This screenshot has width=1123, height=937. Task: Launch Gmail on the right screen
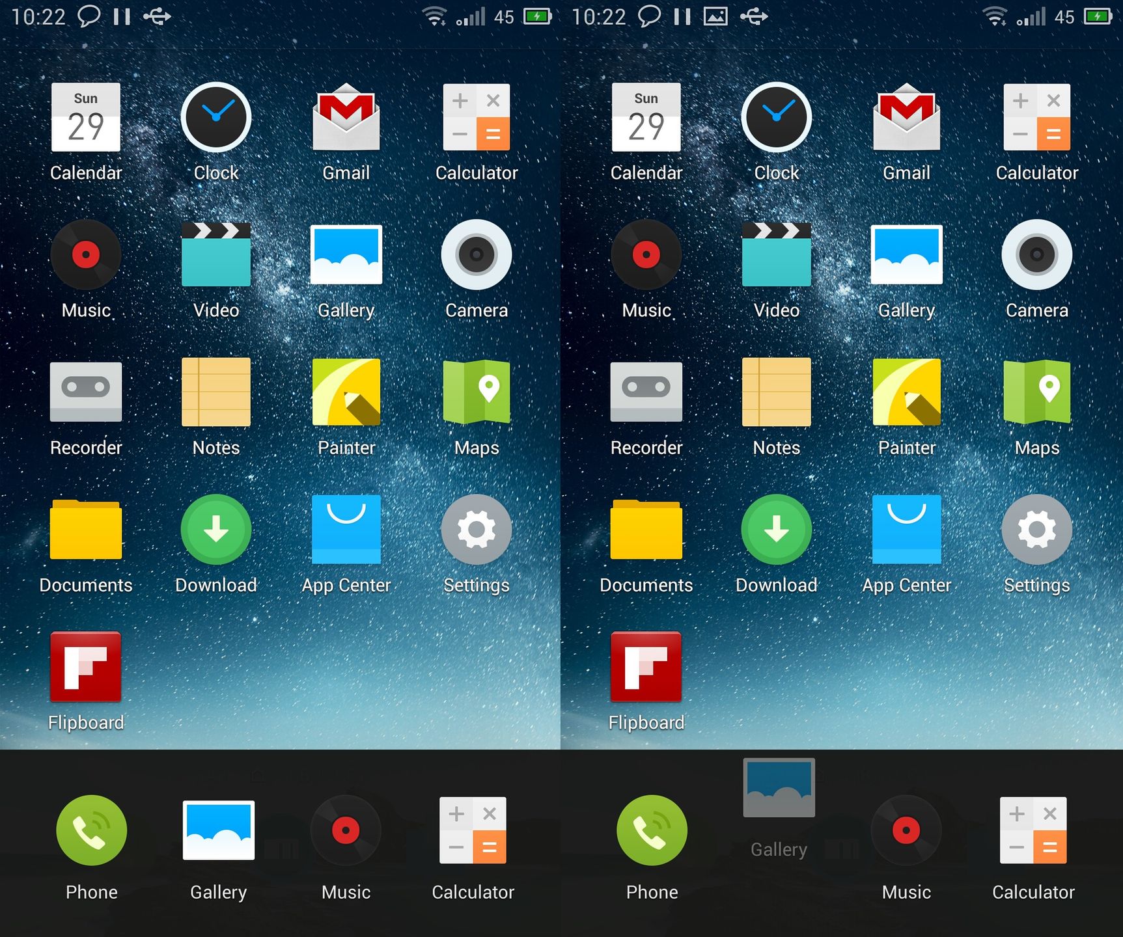(x=907, y=117)
